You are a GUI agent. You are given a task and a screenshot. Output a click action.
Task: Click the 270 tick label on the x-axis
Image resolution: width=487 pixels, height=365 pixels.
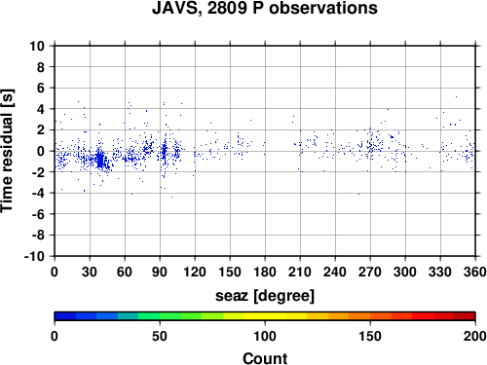(x=370, y=272)
